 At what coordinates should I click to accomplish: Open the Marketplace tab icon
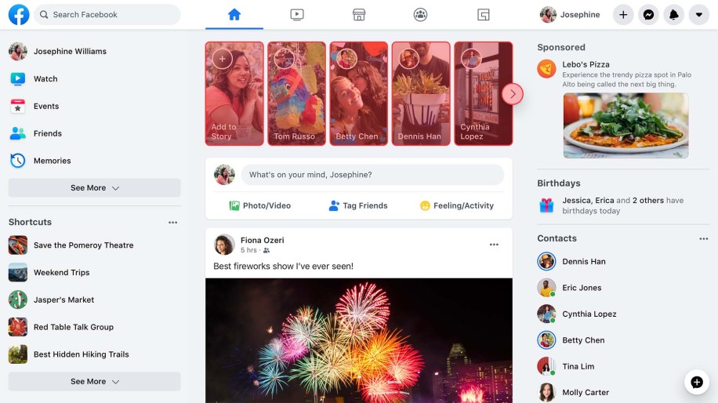pyautogui.click(x=359, y=14)
